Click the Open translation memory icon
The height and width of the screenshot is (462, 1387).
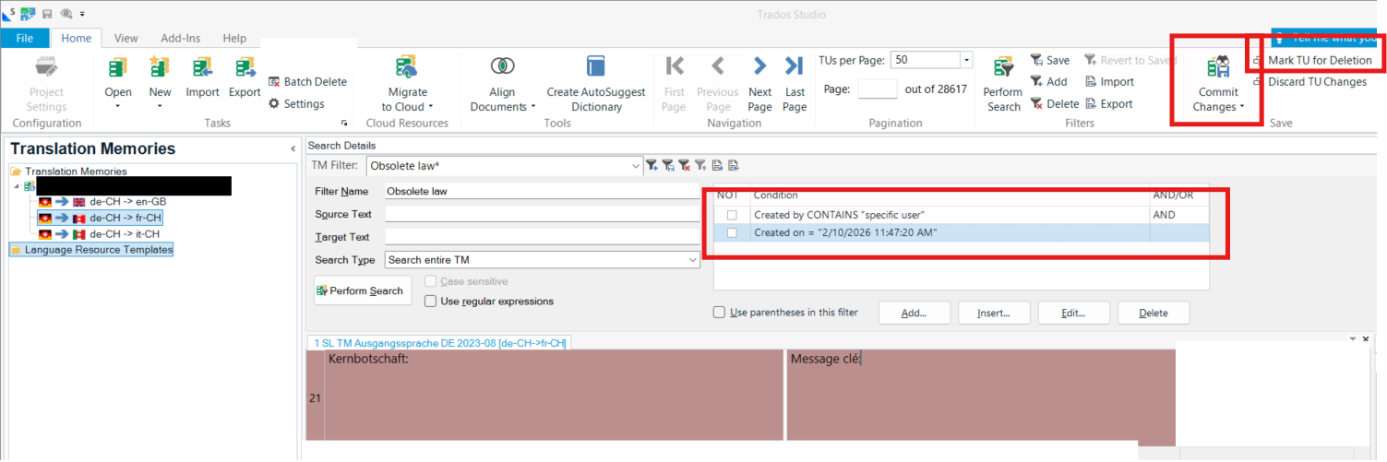[118, 68]
